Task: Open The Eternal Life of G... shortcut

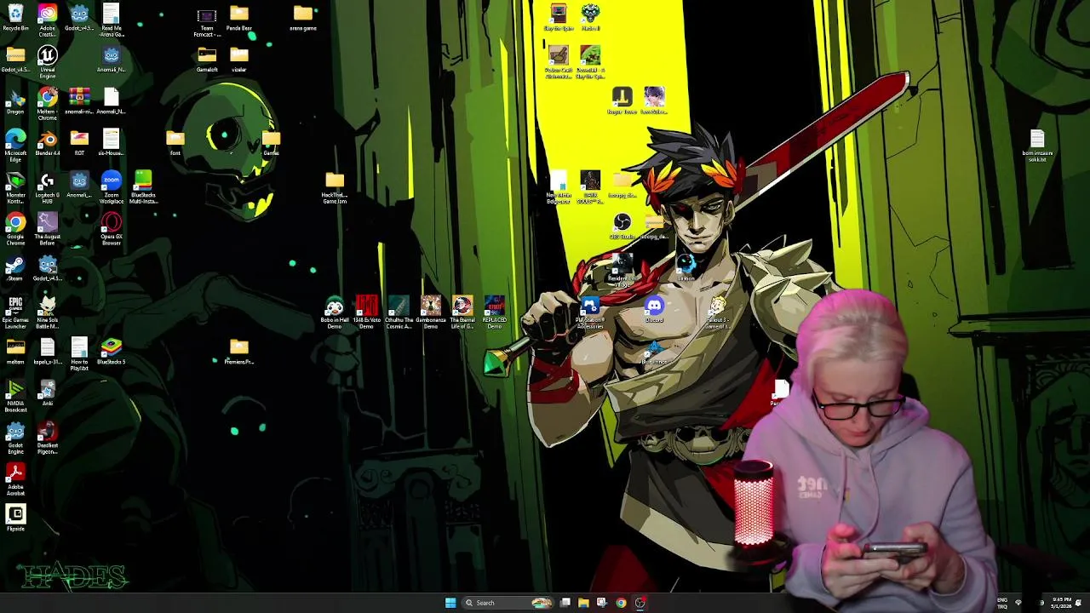Action: (462, 312)
